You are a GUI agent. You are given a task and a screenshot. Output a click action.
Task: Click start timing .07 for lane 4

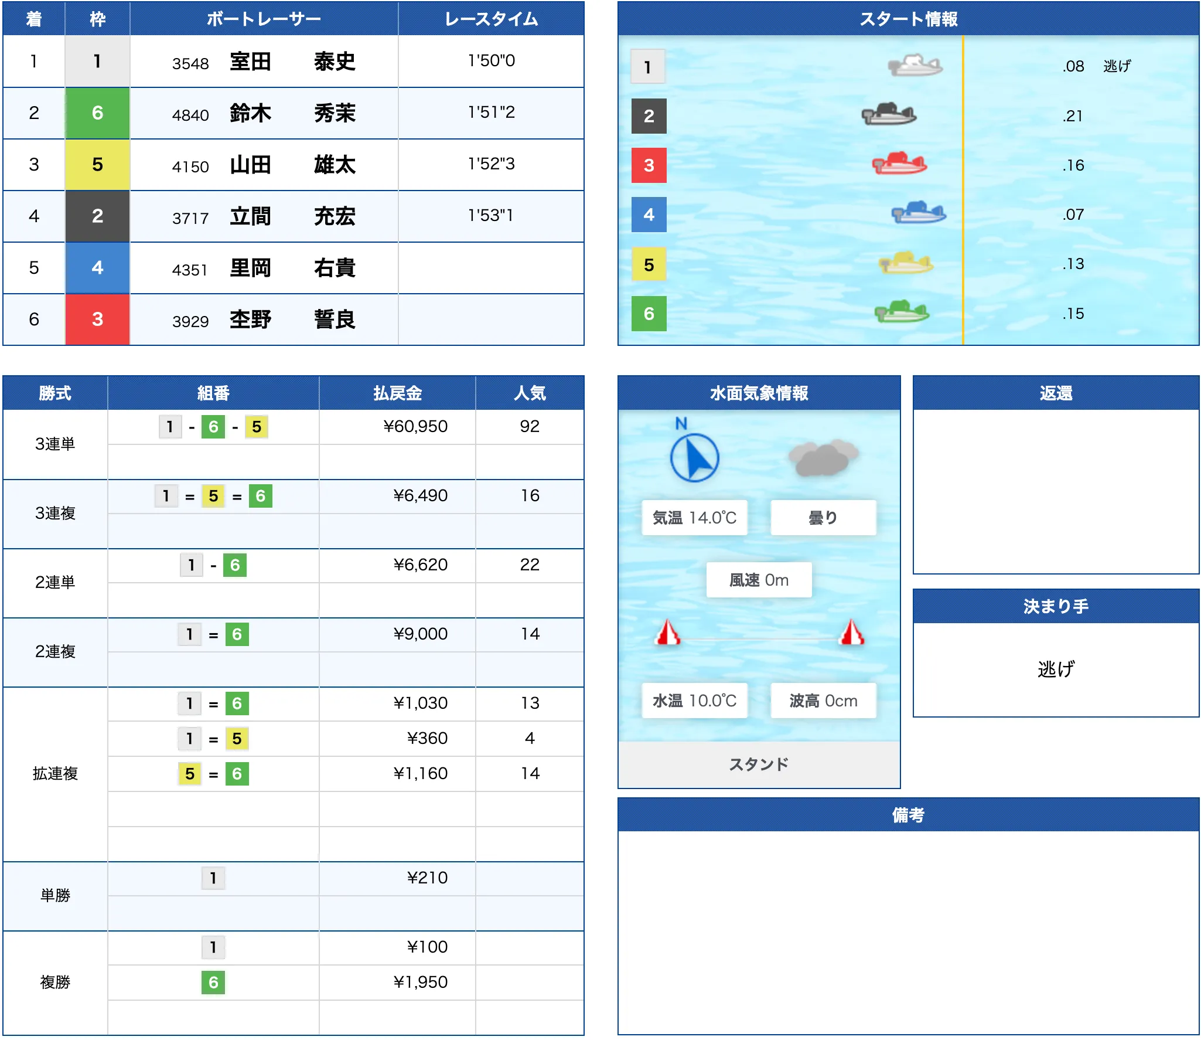click(1073, 214)
